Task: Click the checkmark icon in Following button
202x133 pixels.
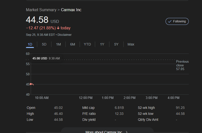Action: [170, 21]
